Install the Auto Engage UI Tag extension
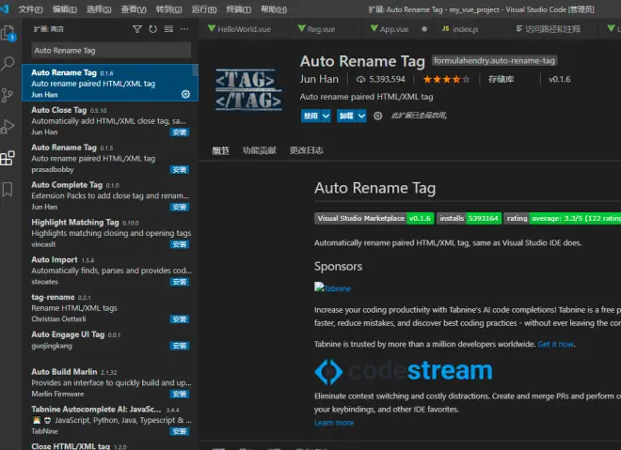 [x=180, y=346]
